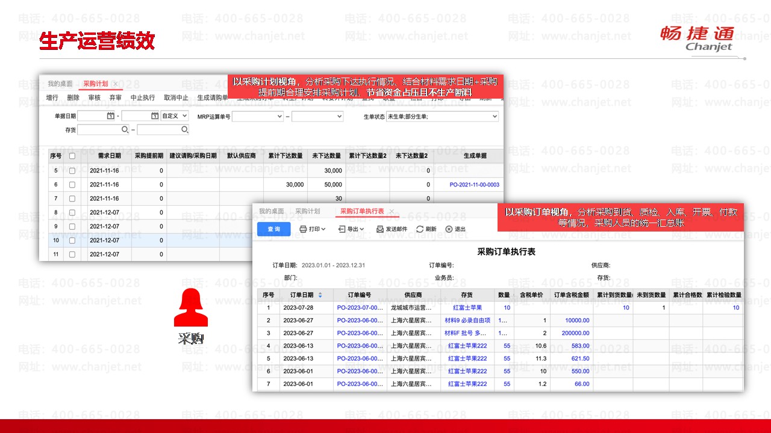Open link PO-2021-11-00-0003 in 生成单据 column
Image resolution: width=771 pixels, height=433 pixels.
475,185
